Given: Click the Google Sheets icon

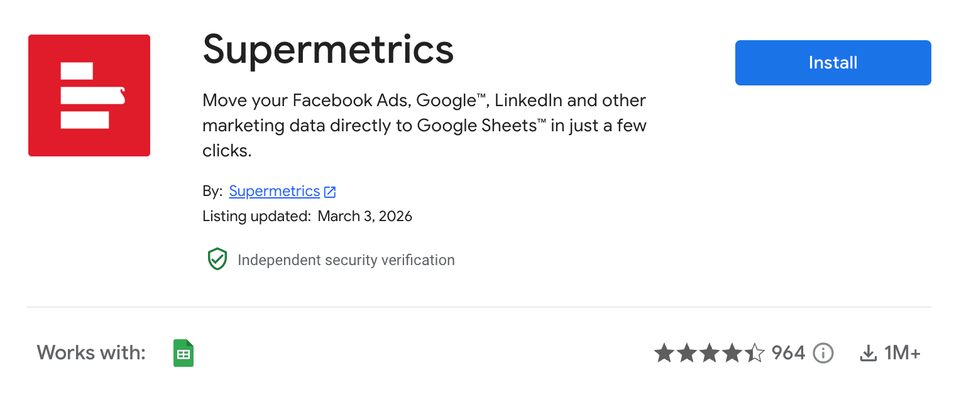Looking at the screenshot, I should coord(184,354).
